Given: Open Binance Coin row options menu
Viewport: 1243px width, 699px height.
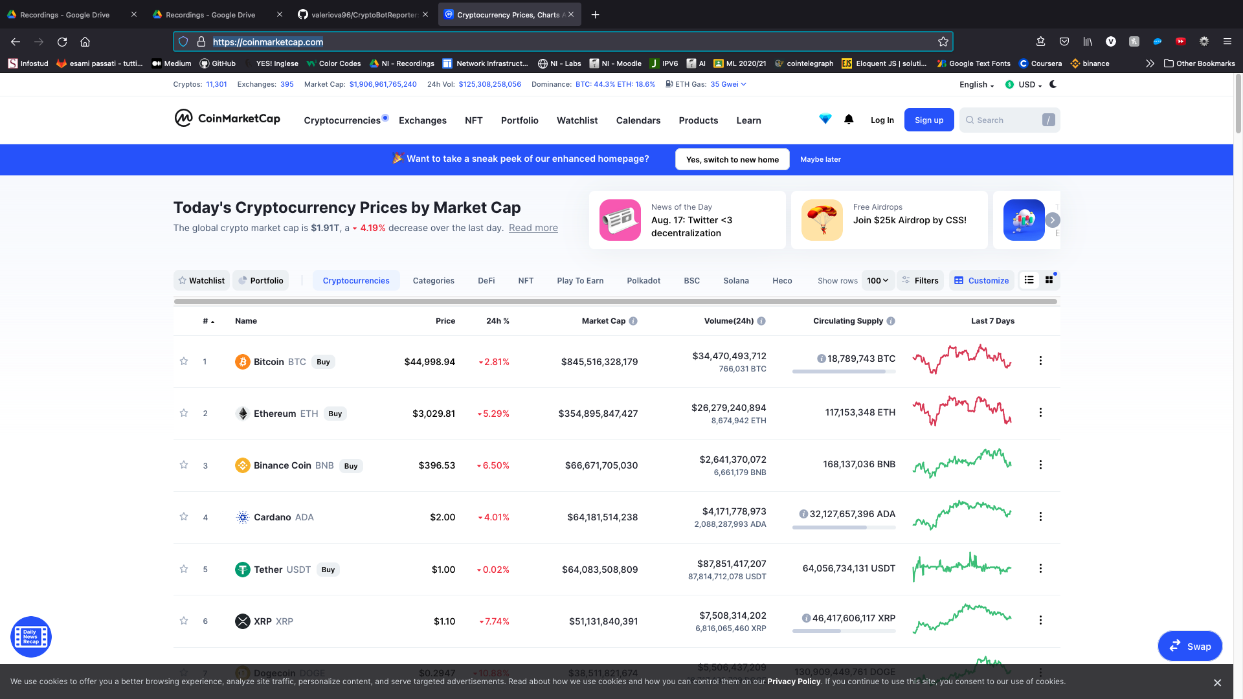Looking at the screenshot, I should [x=1040, y=465].
